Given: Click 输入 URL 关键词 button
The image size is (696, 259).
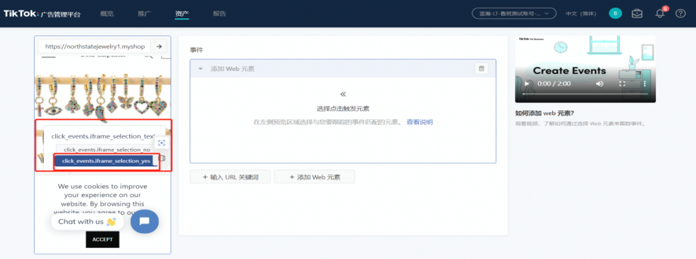Looking at the screenshot, I should pyautogui.click(x=230, y=177).
